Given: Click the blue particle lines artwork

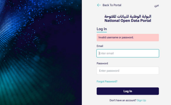Looking at the screenshot, I should tap(12, 22).
